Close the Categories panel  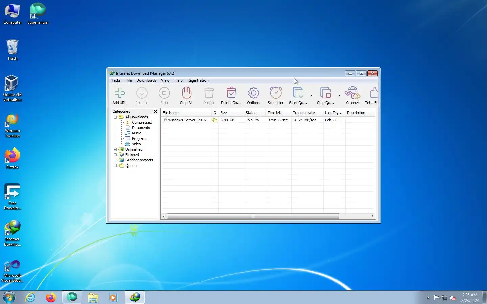pyautogui.click(x=155, y=111)
